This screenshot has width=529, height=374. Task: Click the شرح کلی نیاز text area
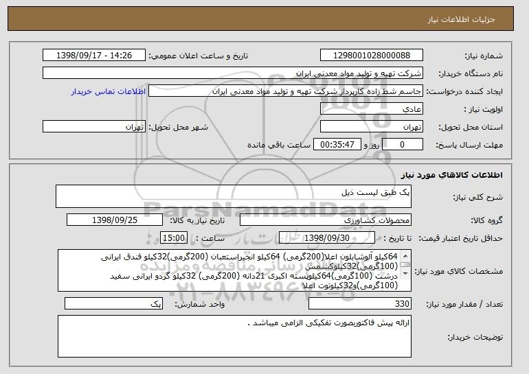234,196
